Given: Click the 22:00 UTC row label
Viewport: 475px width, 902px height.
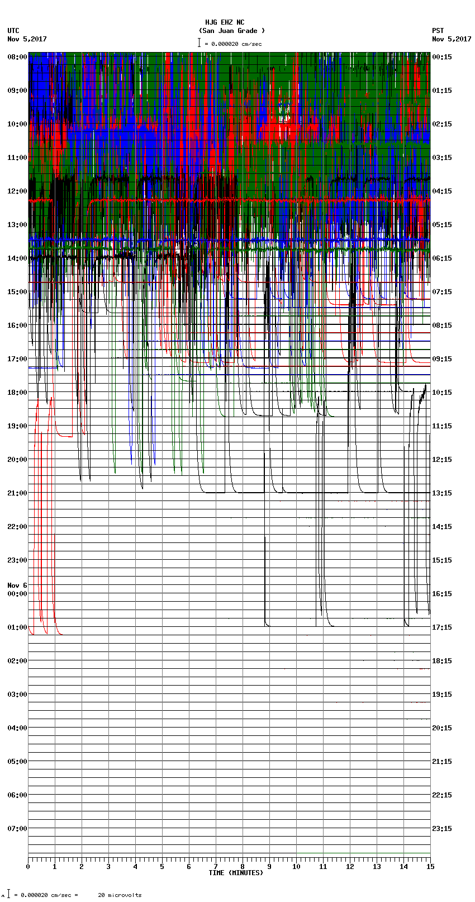Looking at the screenshot, I should point(17,527).
